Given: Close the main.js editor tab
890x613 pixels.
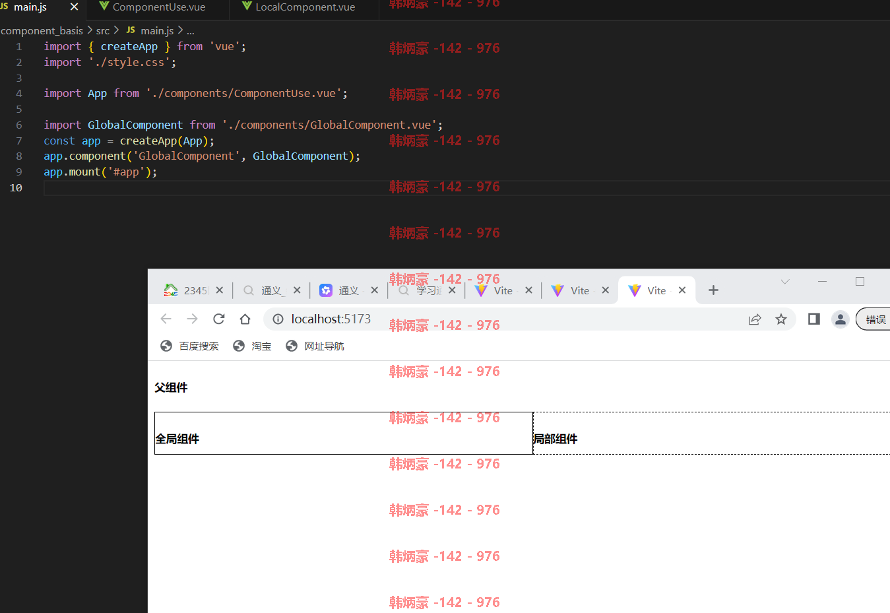Looking at the screenshot, I should pyautogui.click(x=74, y=7).
